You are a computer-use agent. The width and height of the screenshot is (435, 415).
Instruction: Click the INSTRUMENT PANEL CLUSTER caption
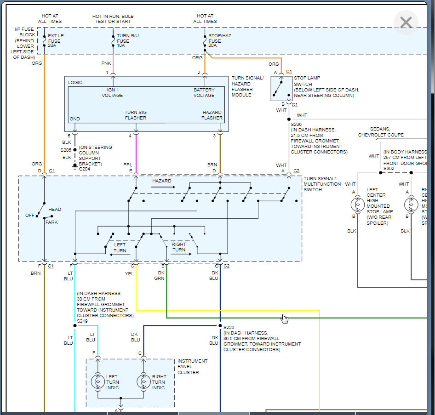[193, 367]
